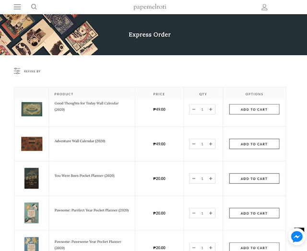Add Pawesome Year Pocket Planner to cart
Viewport: 307px width, 251px height.
[x=254, y=247]
